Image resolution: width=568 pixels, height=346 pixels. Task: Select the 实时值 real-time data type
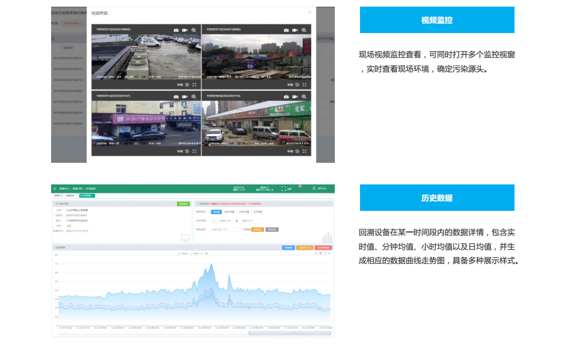216,211
